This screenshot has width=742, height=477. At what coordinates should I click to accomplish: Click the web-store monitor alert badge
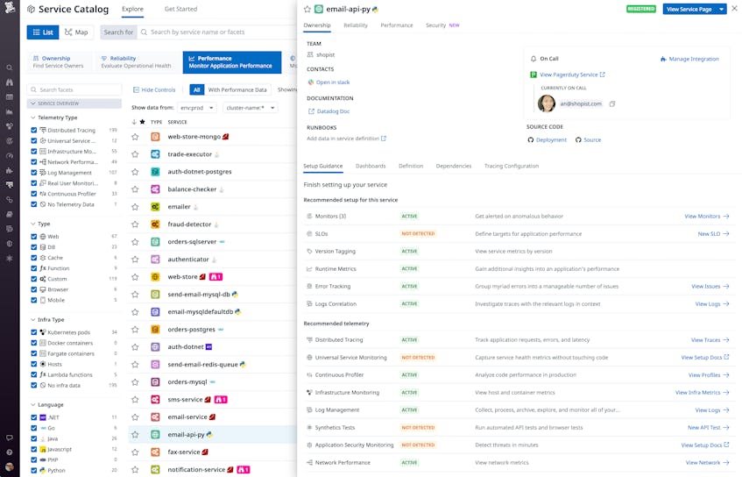(x=216, y=276)
